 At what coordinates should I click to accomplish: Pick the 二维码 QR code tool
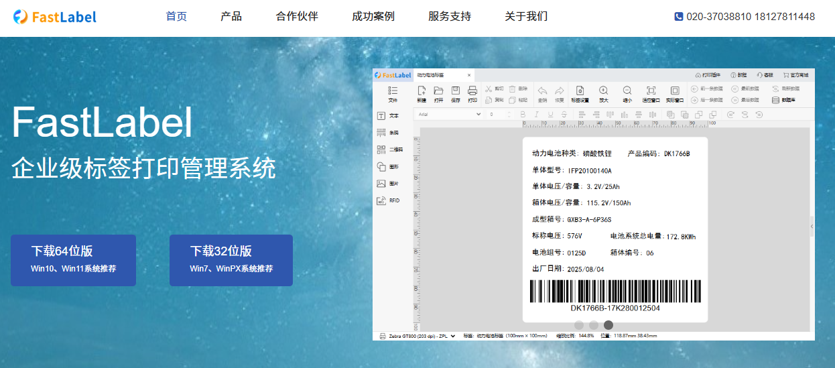pos(381,149)
